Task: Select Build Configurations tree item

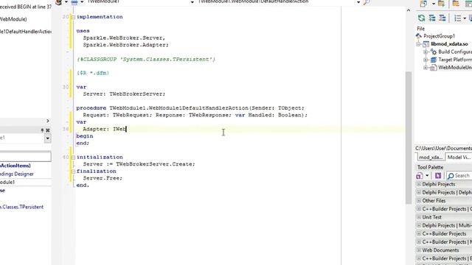Action: point(455,52)
